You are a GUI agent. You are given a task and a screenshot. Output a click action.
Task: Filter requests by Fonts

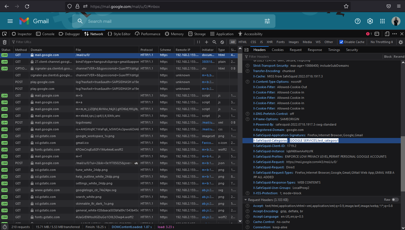[280, 42]
